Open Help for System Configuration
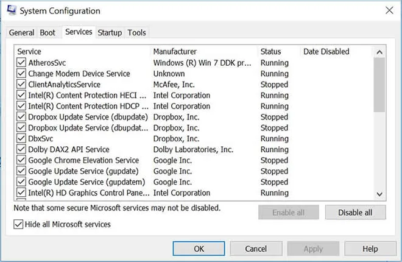Screen dimensions: 402x262 point(370,249)
